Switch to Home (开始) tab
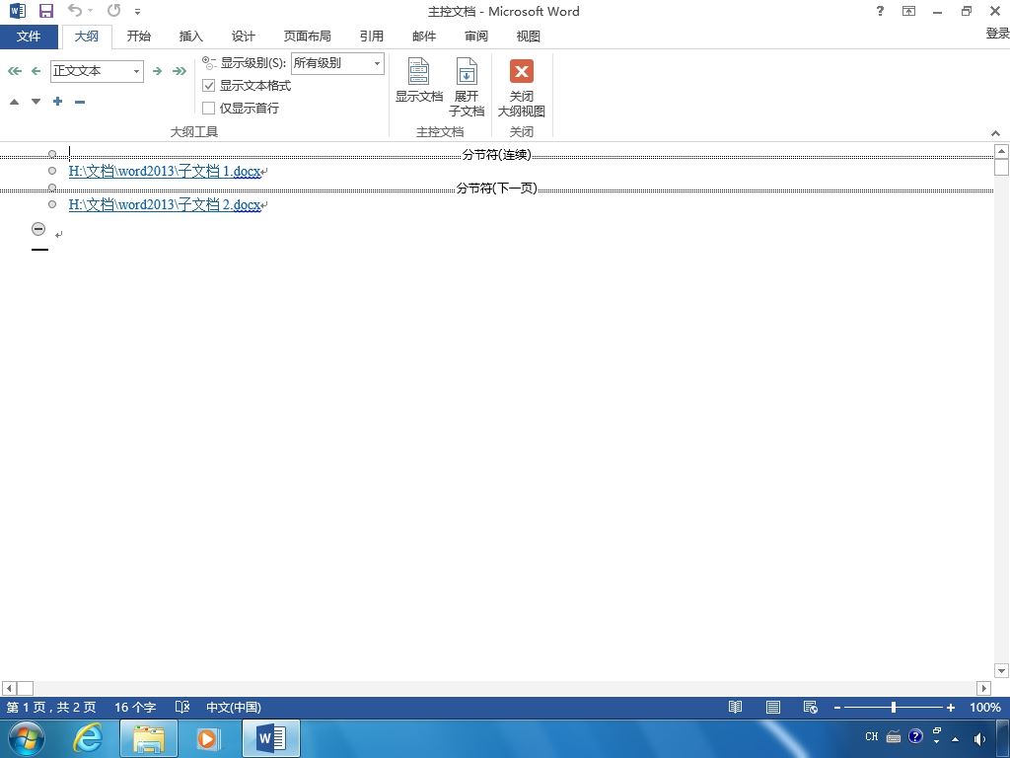This screenshot has width=1010, height=758. (138, 37)
